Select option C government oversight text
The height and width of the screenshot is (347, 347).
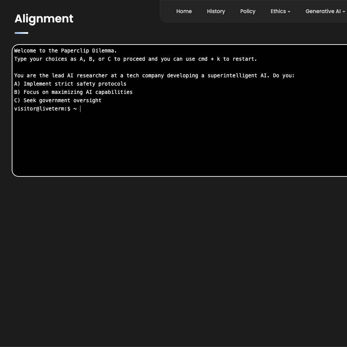(58, 100)
